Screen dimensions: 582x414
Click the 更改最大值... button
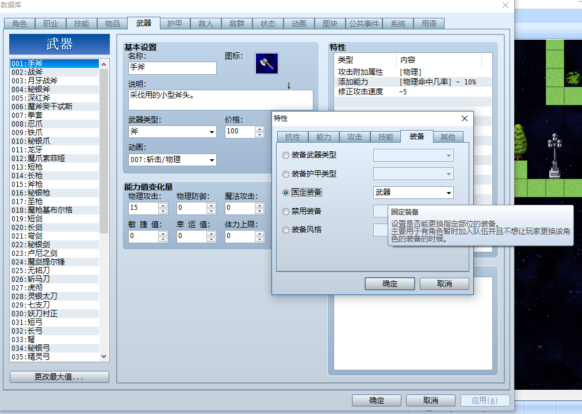pyautogui.click(x=59, y=377)
